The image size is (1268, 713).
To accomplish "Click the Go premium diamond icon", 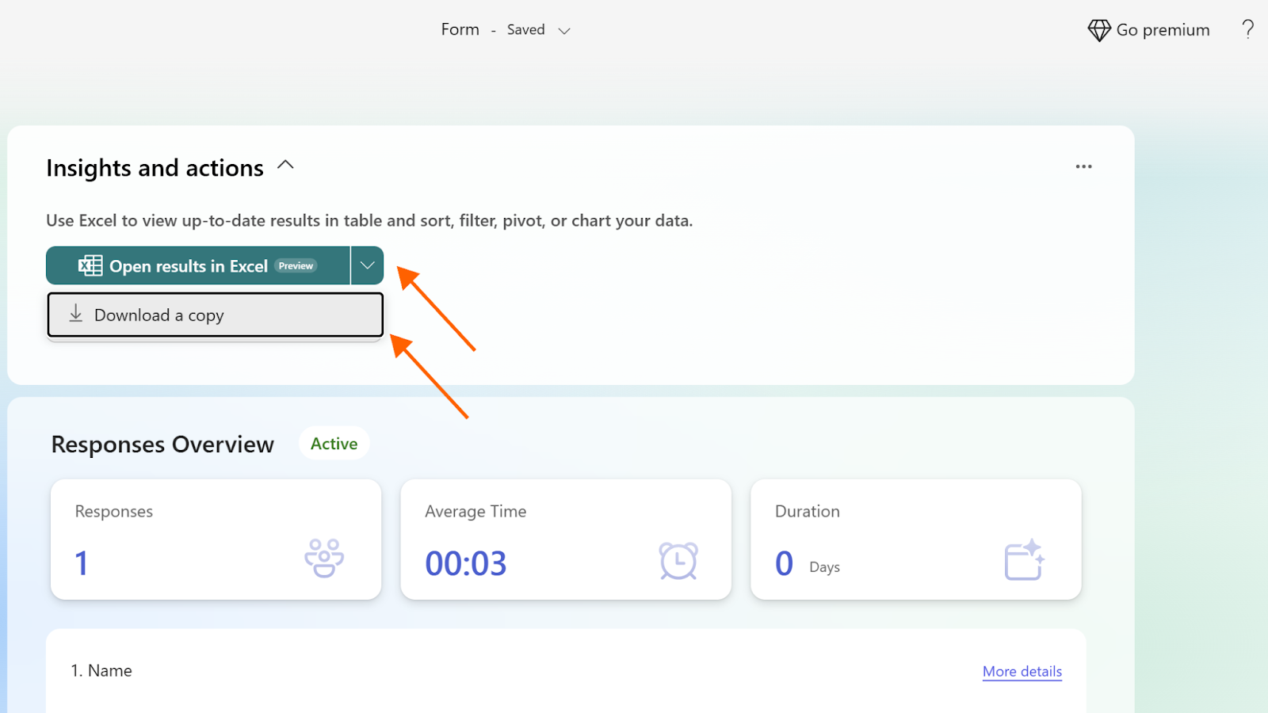I will (1099, 30).
